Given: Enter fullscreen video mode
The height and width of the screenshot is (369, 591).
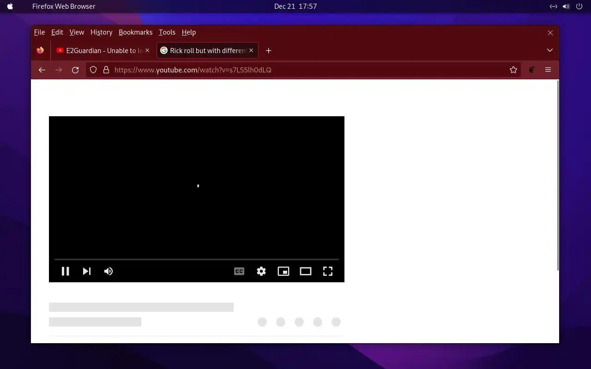Looking at the screenshot, I should click(x=328, y=271).
